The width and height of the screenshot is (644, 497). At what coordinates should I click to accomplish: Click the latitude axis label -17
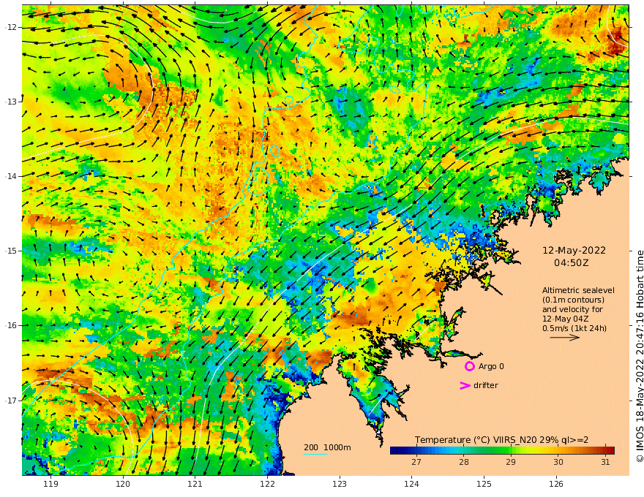coord(11,401)
